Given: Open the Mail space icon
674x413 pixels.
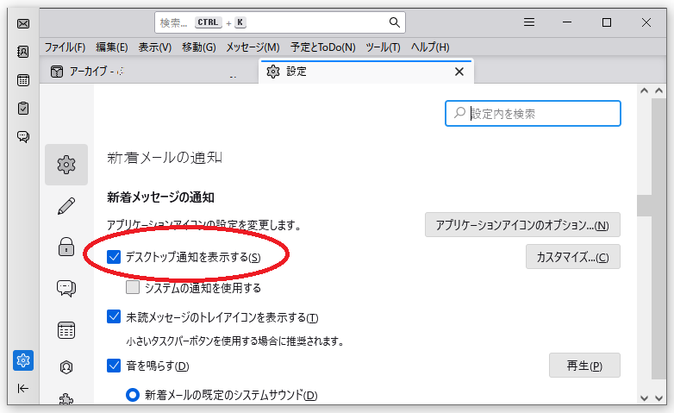Looking at the screenshot, I should click(x=23, y=23).
